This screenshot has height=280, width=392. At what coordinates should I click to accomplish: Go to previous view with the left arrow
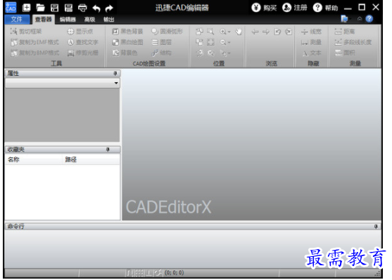255,32
